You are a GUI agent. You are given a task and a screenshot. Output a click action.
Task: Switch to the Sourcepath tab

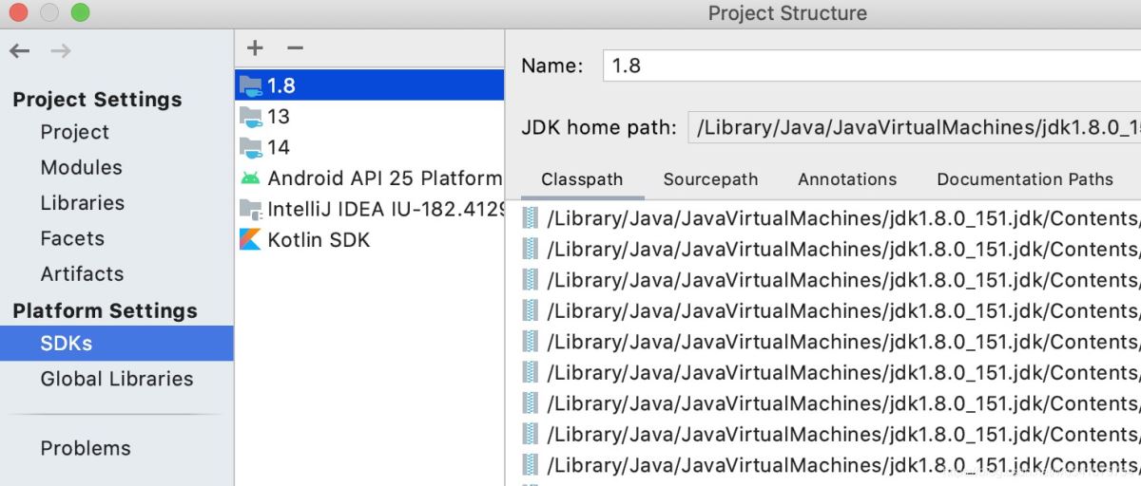(710, 179)
